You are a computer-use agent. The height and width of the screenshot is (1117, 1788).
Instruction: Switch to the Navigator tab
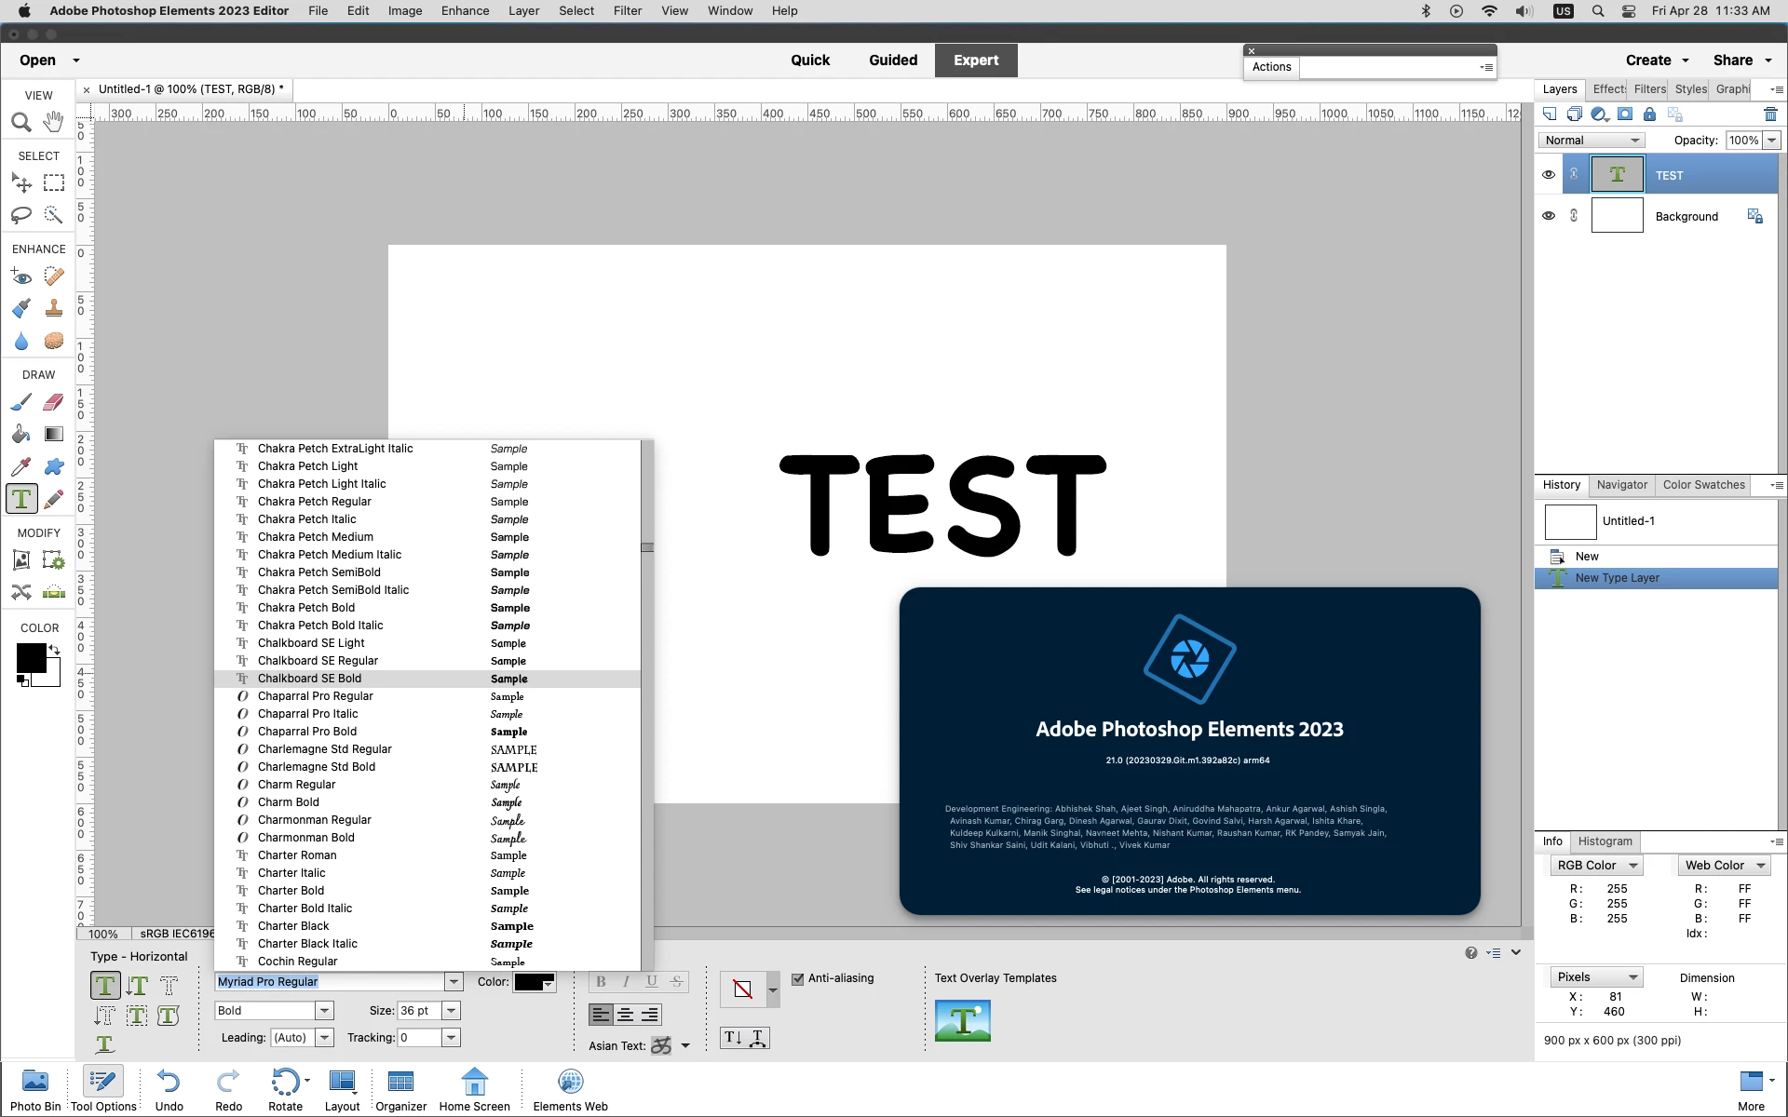coord(1621,485)
